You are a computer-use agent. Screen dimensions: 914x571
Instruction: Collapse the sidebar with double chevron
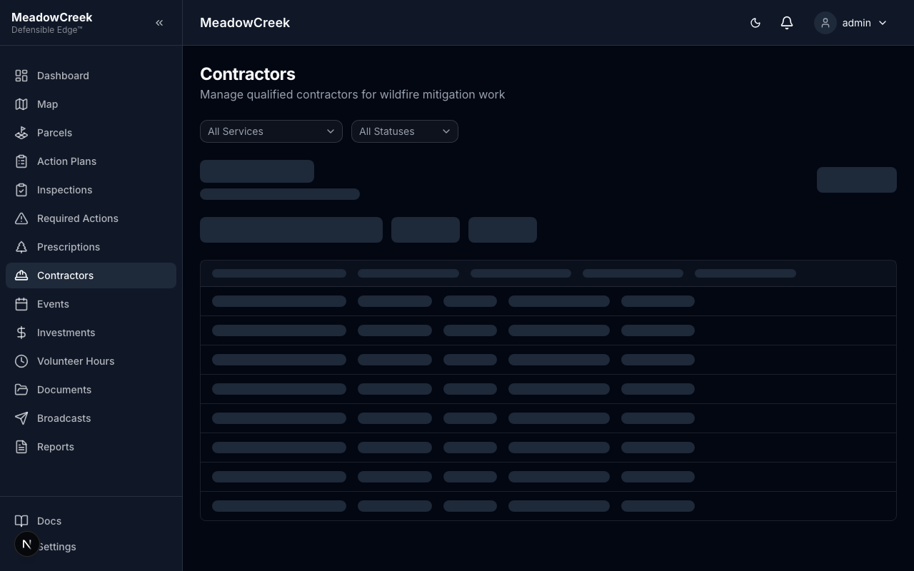click(159, 23)
